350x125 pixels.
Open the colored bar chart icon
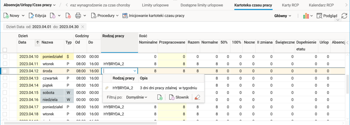click(306, 16)
